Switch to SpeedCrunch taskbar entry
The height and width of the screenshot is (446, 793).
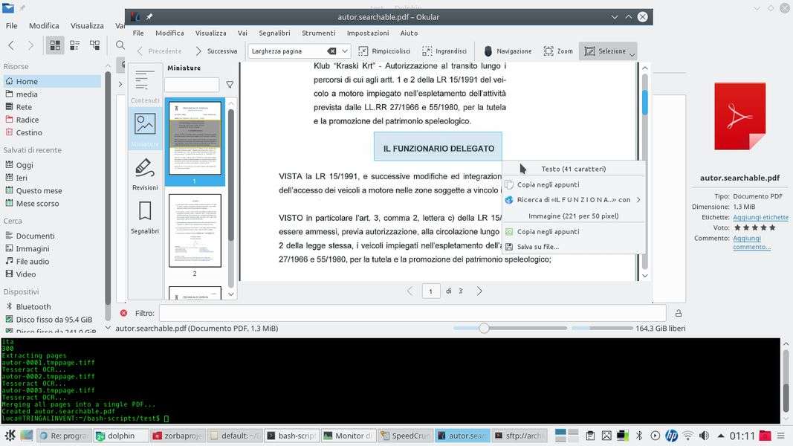405,436
